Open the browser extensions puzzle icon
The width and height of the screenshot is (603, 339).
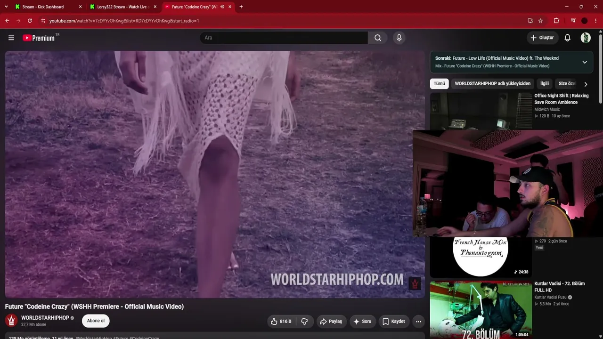556,21
